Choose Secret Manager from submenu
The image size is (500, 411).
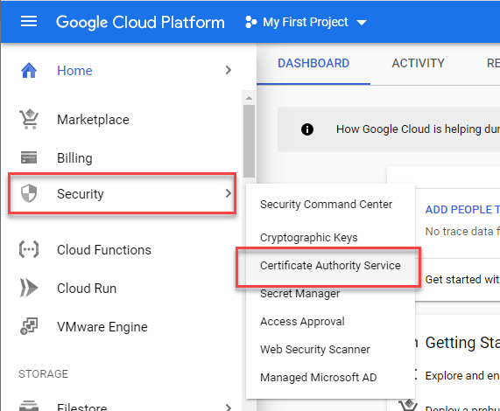pos(299,294)
